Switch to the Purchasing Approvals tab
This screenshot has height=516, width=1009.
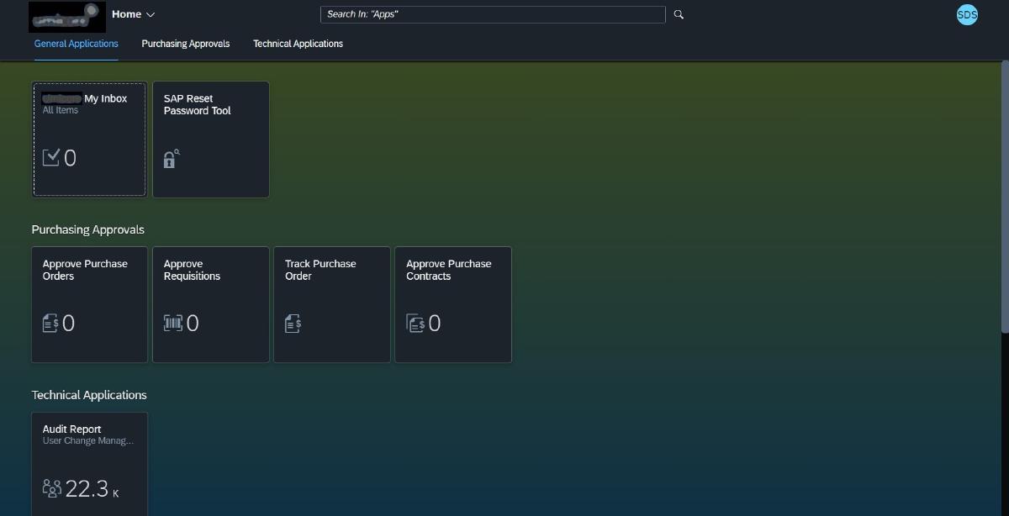coord(185,44)
